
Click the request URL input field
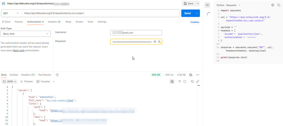click(101, 13)
